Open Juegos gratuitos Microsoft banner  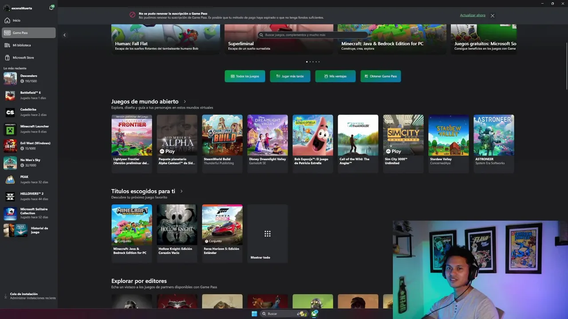(x=484, y=39)
